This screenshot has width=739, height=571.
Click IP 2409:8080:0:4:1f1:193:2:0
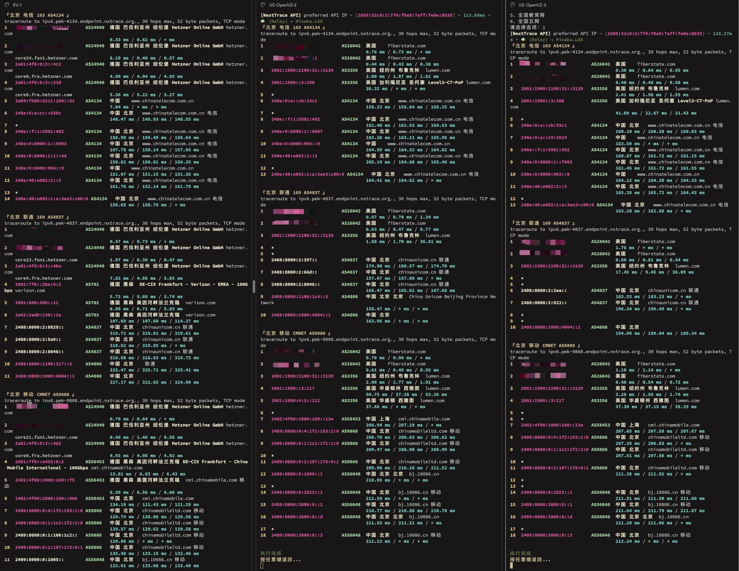point(305,431)
